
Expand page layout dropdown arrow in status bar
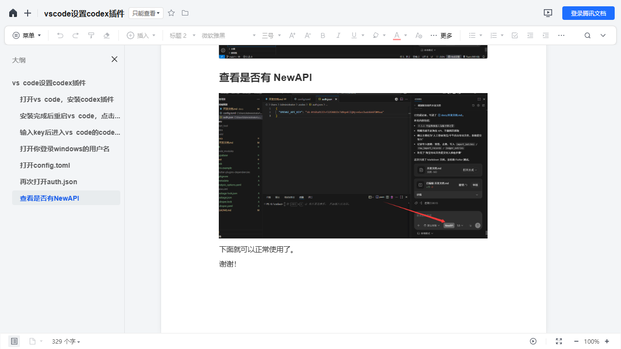tap(41, 341)
